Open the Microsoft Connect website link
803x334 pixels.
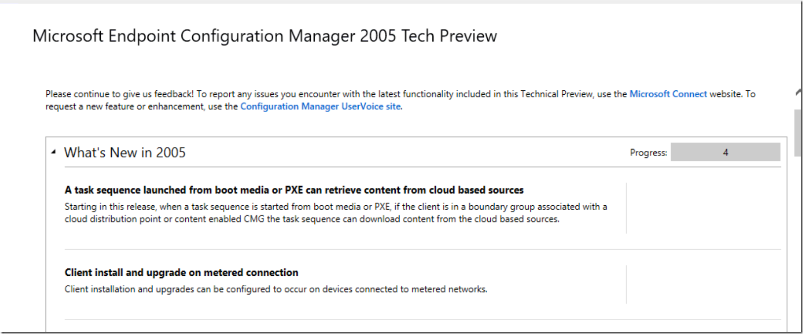click(x=668, y=94)
